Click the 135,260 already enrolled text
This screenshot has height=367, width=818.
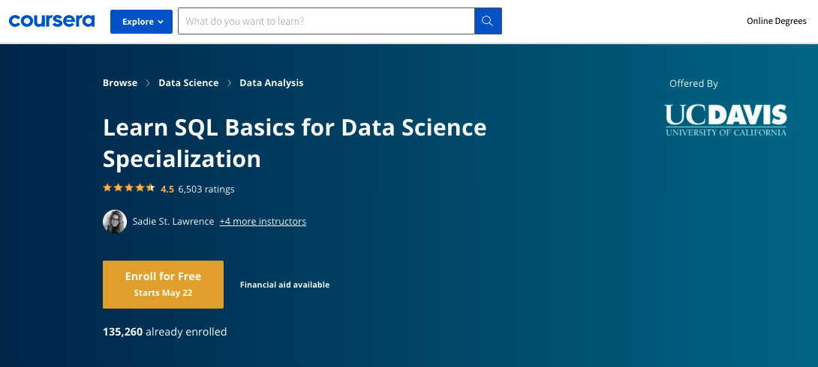[165, 332]
